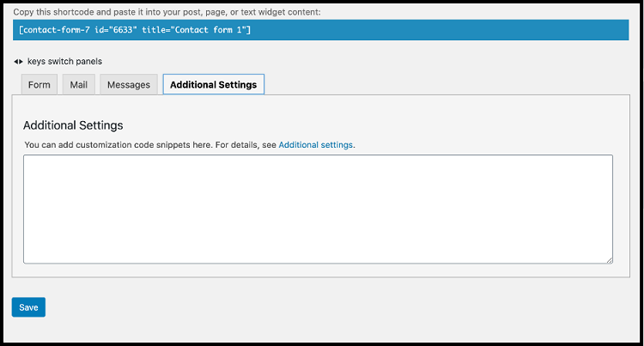
Task: Grab the textarea resize handle corner
Action: (x=609, y=259)
